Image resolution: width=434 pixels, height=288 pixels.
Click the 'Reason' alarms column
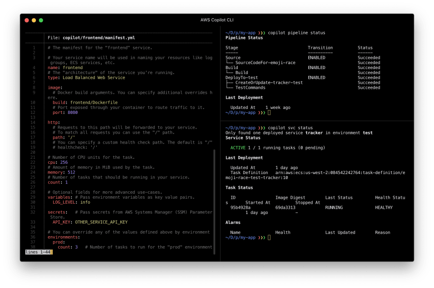click(x=383, y=232)
